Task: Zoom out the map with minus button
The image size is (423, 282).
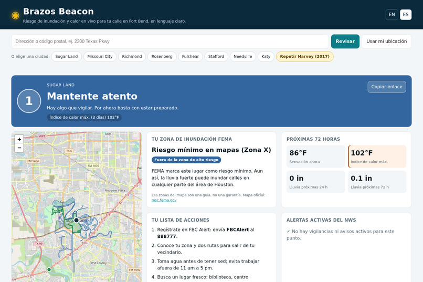Action: pyautogui.click(x=19, y=148)
